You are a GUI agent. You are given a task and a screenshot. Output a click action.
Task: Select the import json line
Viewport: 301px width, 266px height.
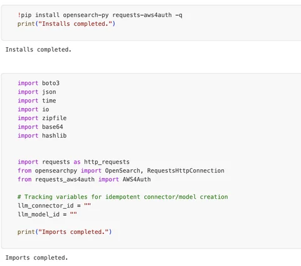(37, 92)
